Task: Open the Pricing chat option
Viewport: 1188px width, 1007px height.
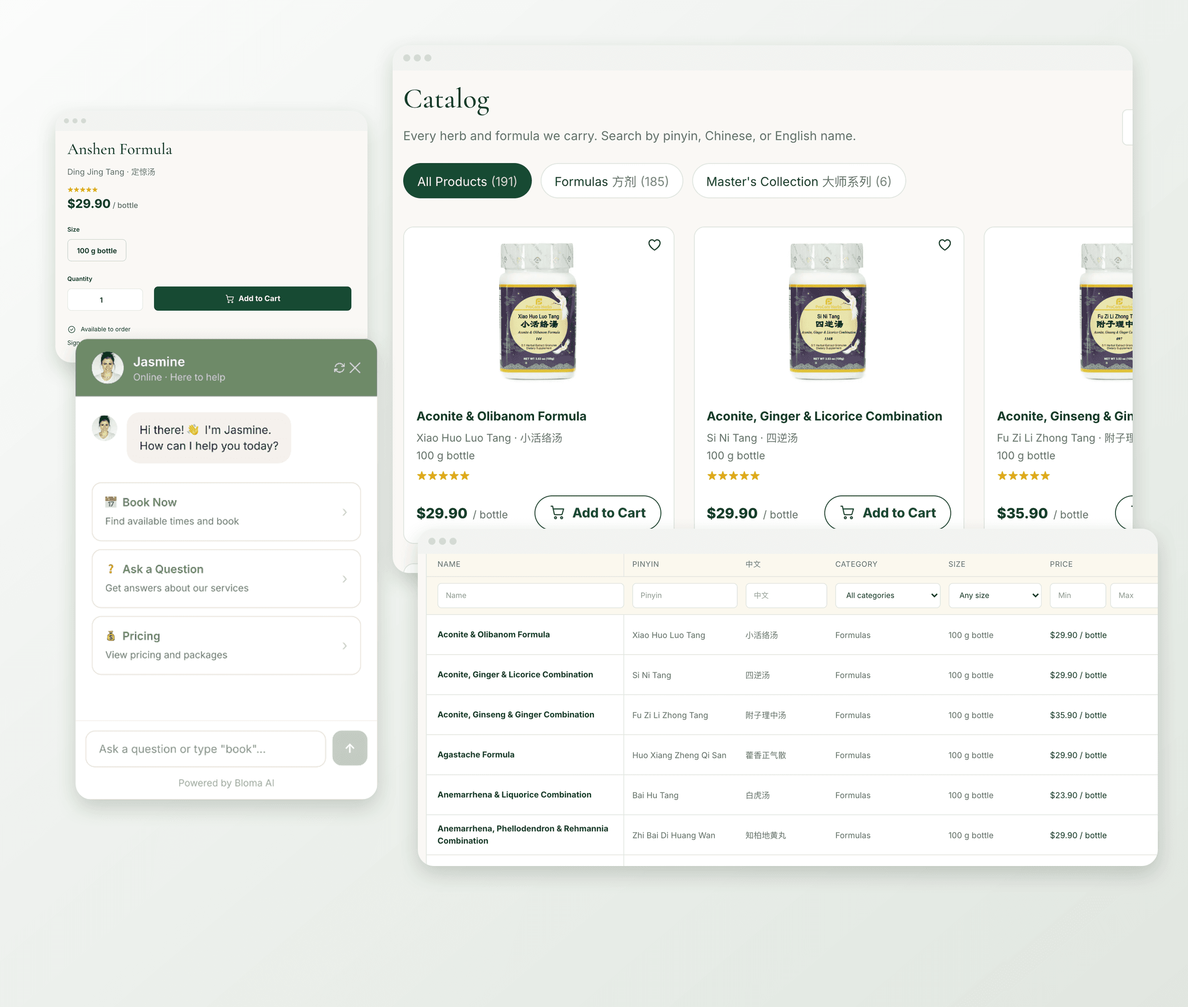Action: point(226,645)
